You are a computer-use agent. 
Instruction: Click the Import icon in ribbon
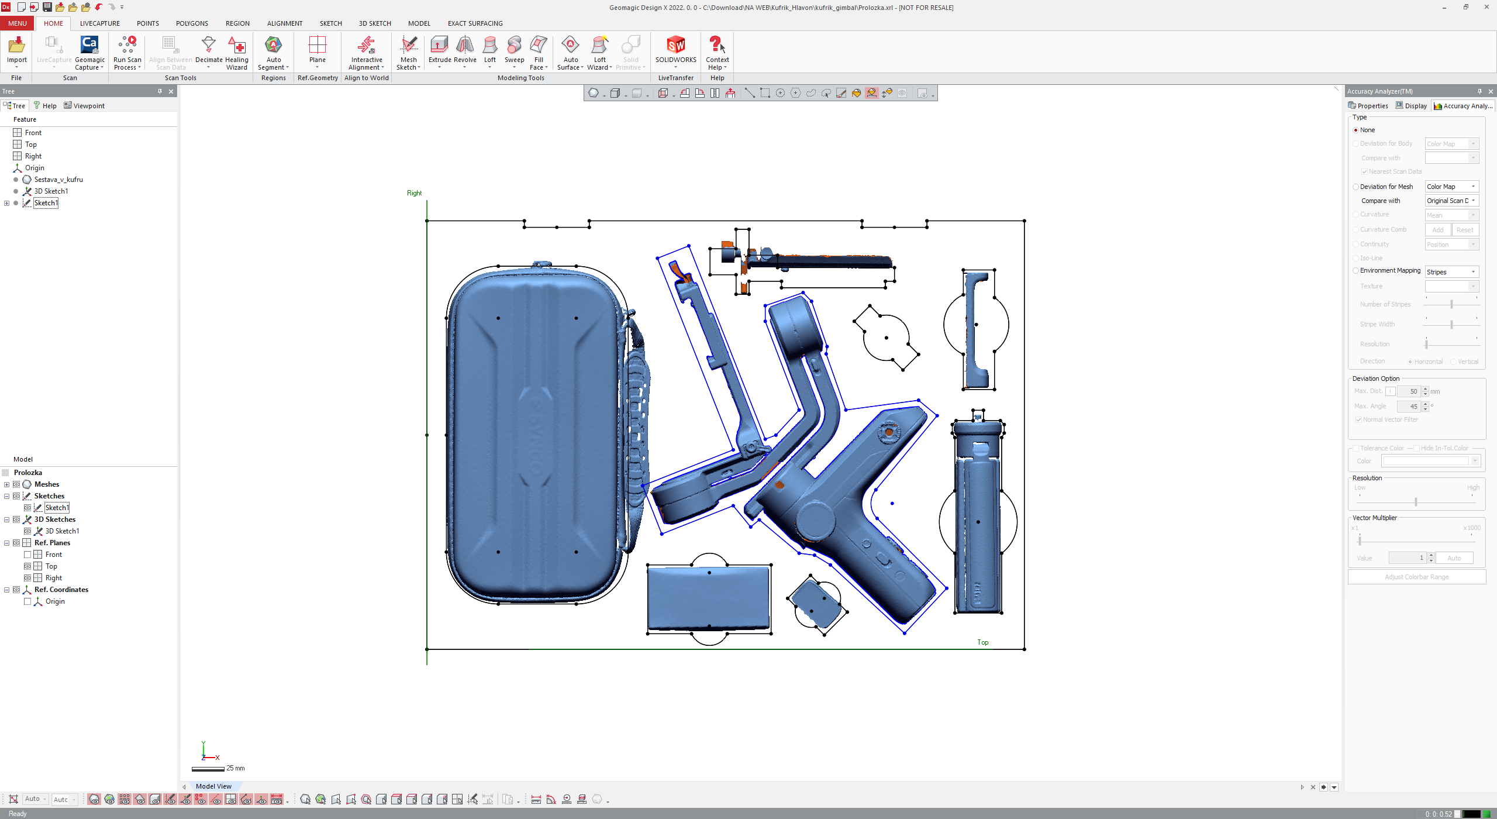pyautogui.click(x=16, y=46)
